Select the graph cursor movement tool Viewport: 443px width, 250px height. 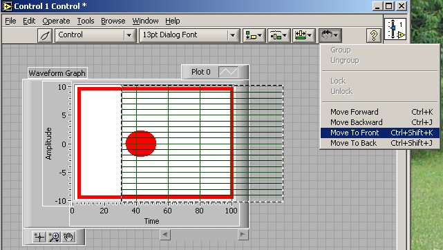[39, 237]
